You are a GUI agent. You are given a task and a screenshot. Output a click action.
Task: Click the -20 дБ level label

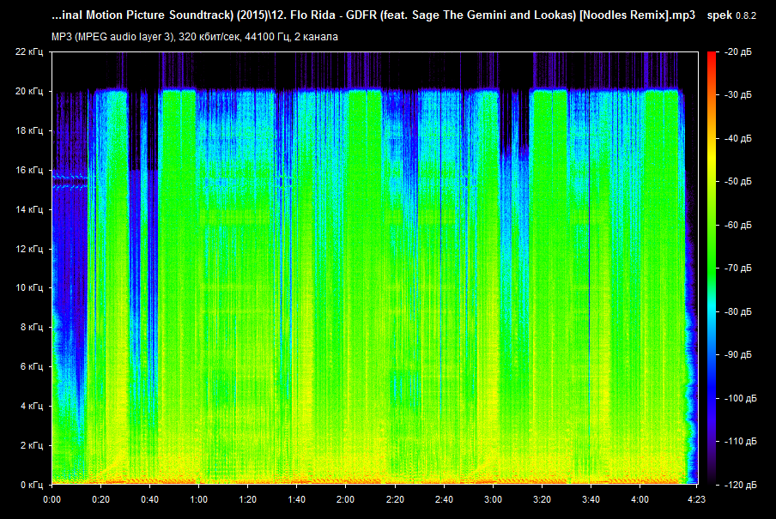pos(737,52)
